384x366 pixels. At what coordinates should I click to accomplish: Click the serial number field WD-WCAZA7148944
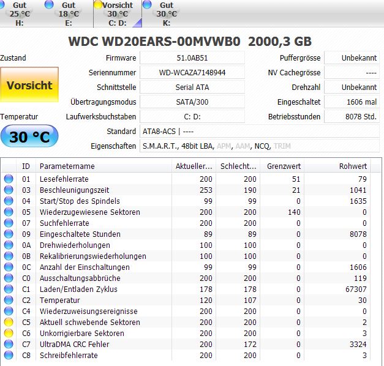coord(192,72)
